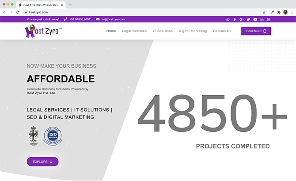Click the "NOW MAKE YOUR BUSINESS" text

pos(61,66)
